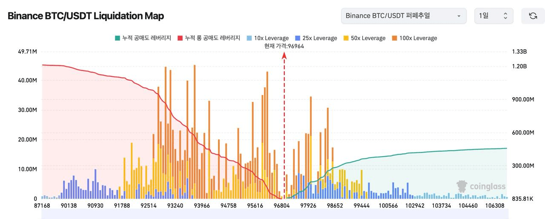Screen dimensions: 545x219
Task: Toggle 10x Leverage legend series
Action: (x=267, y=38)
